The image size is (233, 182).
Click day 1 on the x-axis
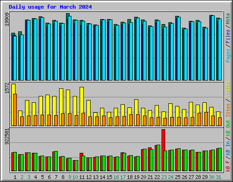pyautogui.click(x=15, y=177)
